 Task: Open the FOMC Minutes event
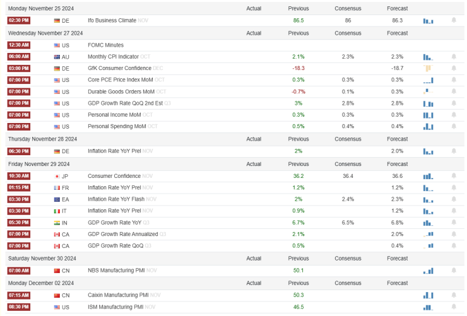[x=105, y=45]
